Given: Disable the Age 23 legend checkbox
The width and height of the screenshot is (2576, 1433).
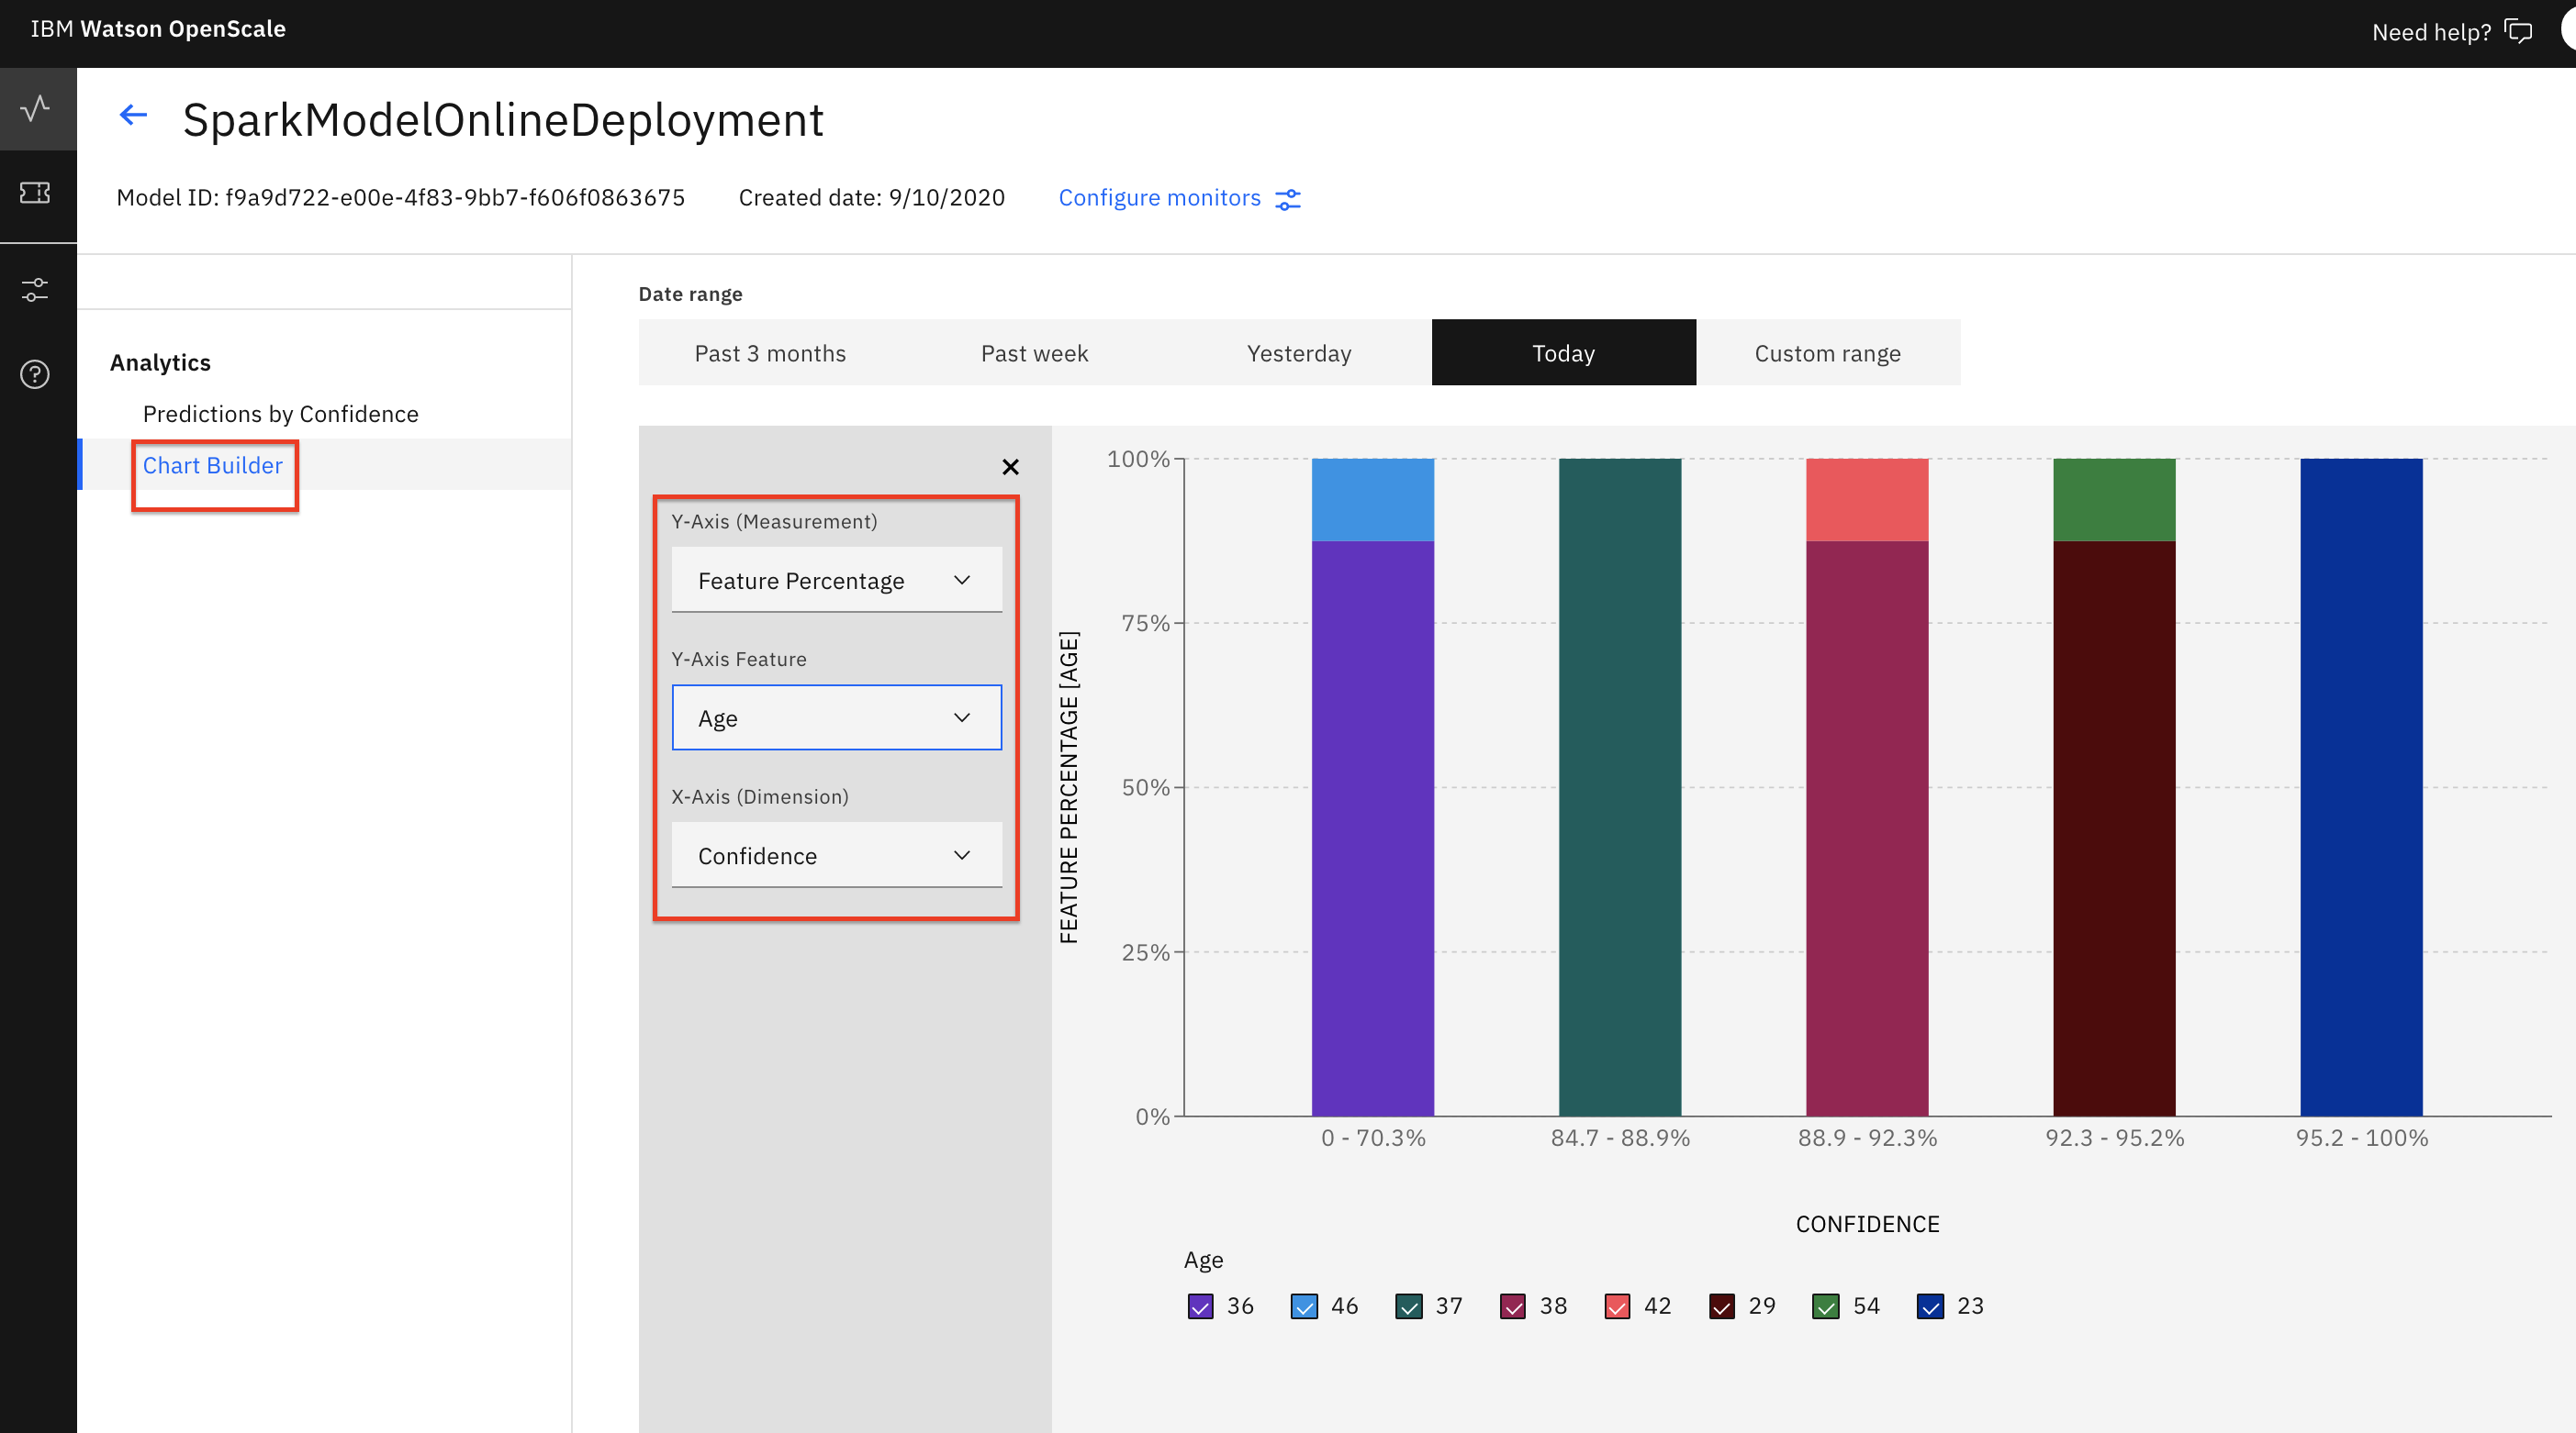Looking at the screenshot, I should click(1929, 1305).
